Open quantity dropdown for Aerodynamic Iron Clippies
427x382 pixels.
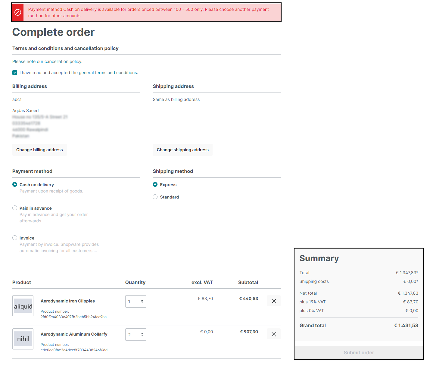click(136, 301)
